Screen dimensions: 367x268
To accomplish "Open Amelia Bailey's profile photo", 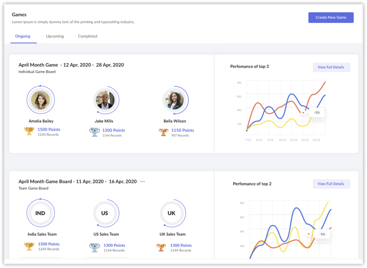I will tap(41, 100).
